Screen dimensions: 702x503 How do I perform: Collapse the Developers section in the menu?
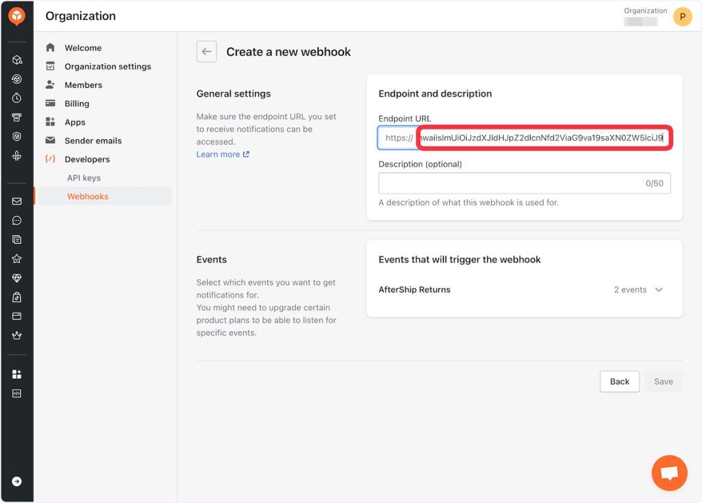click(87, 160)
